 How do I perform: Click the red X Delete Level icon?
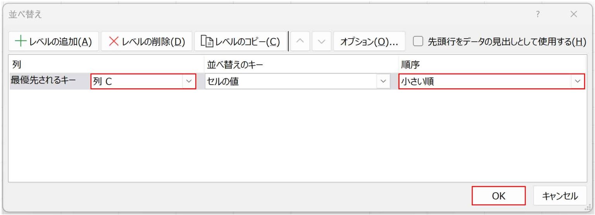tap(114, 42)
